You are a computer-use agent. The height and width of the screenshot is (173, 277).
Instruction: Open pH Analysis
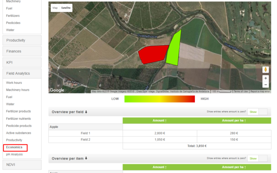(x=14, y=154)
